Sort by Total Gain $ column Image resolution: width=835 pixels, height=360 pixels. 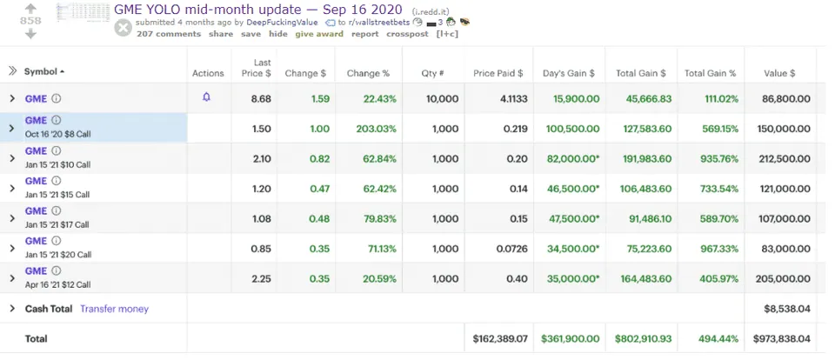point(641,74)
